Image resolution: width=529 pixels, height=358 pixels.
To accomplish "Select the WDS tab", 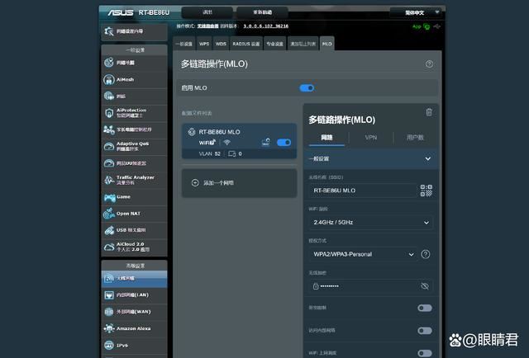I will click(221, 43).
